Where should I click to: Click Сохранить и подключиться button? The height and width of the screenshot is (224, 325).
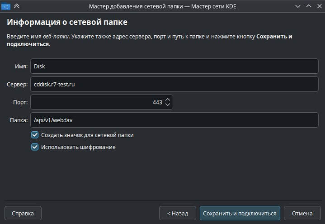(240, 213)
